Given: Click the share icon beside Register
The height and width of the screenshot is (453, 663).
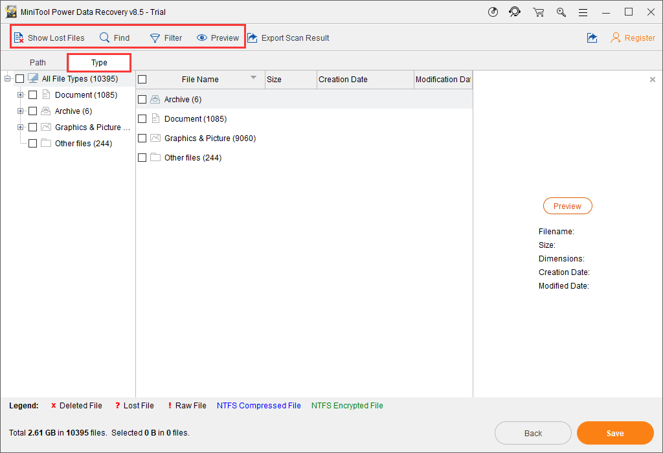Looking at the screenshot, I should pos(592,38).
